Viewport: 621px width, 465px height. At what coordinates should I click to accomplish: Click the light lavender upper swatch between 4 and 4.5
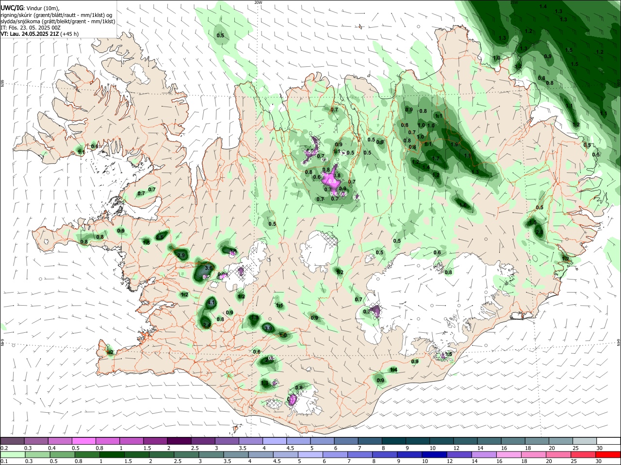[x=274, y=441]
